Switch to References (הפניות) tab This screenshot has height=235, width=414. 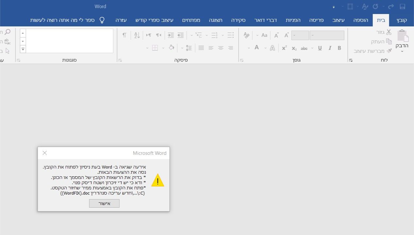[293, 20]
